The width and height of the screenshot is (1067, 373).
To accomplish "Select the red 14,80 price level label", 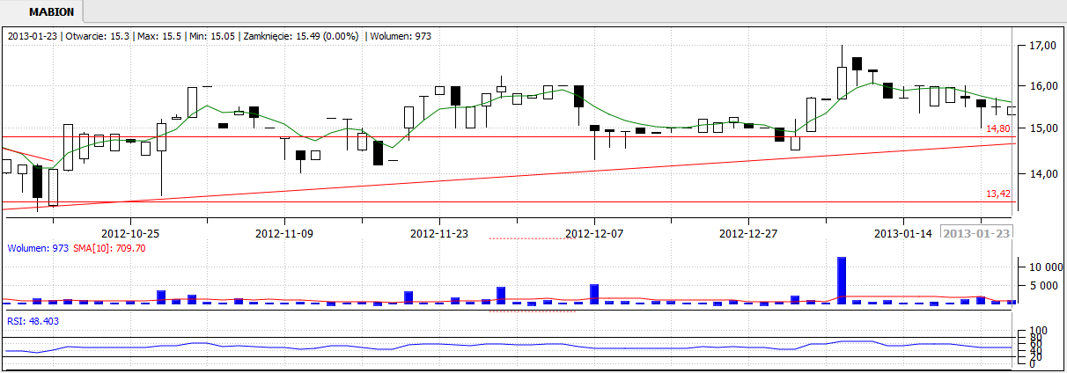I will pyautogui.click(x=997, y=128).
